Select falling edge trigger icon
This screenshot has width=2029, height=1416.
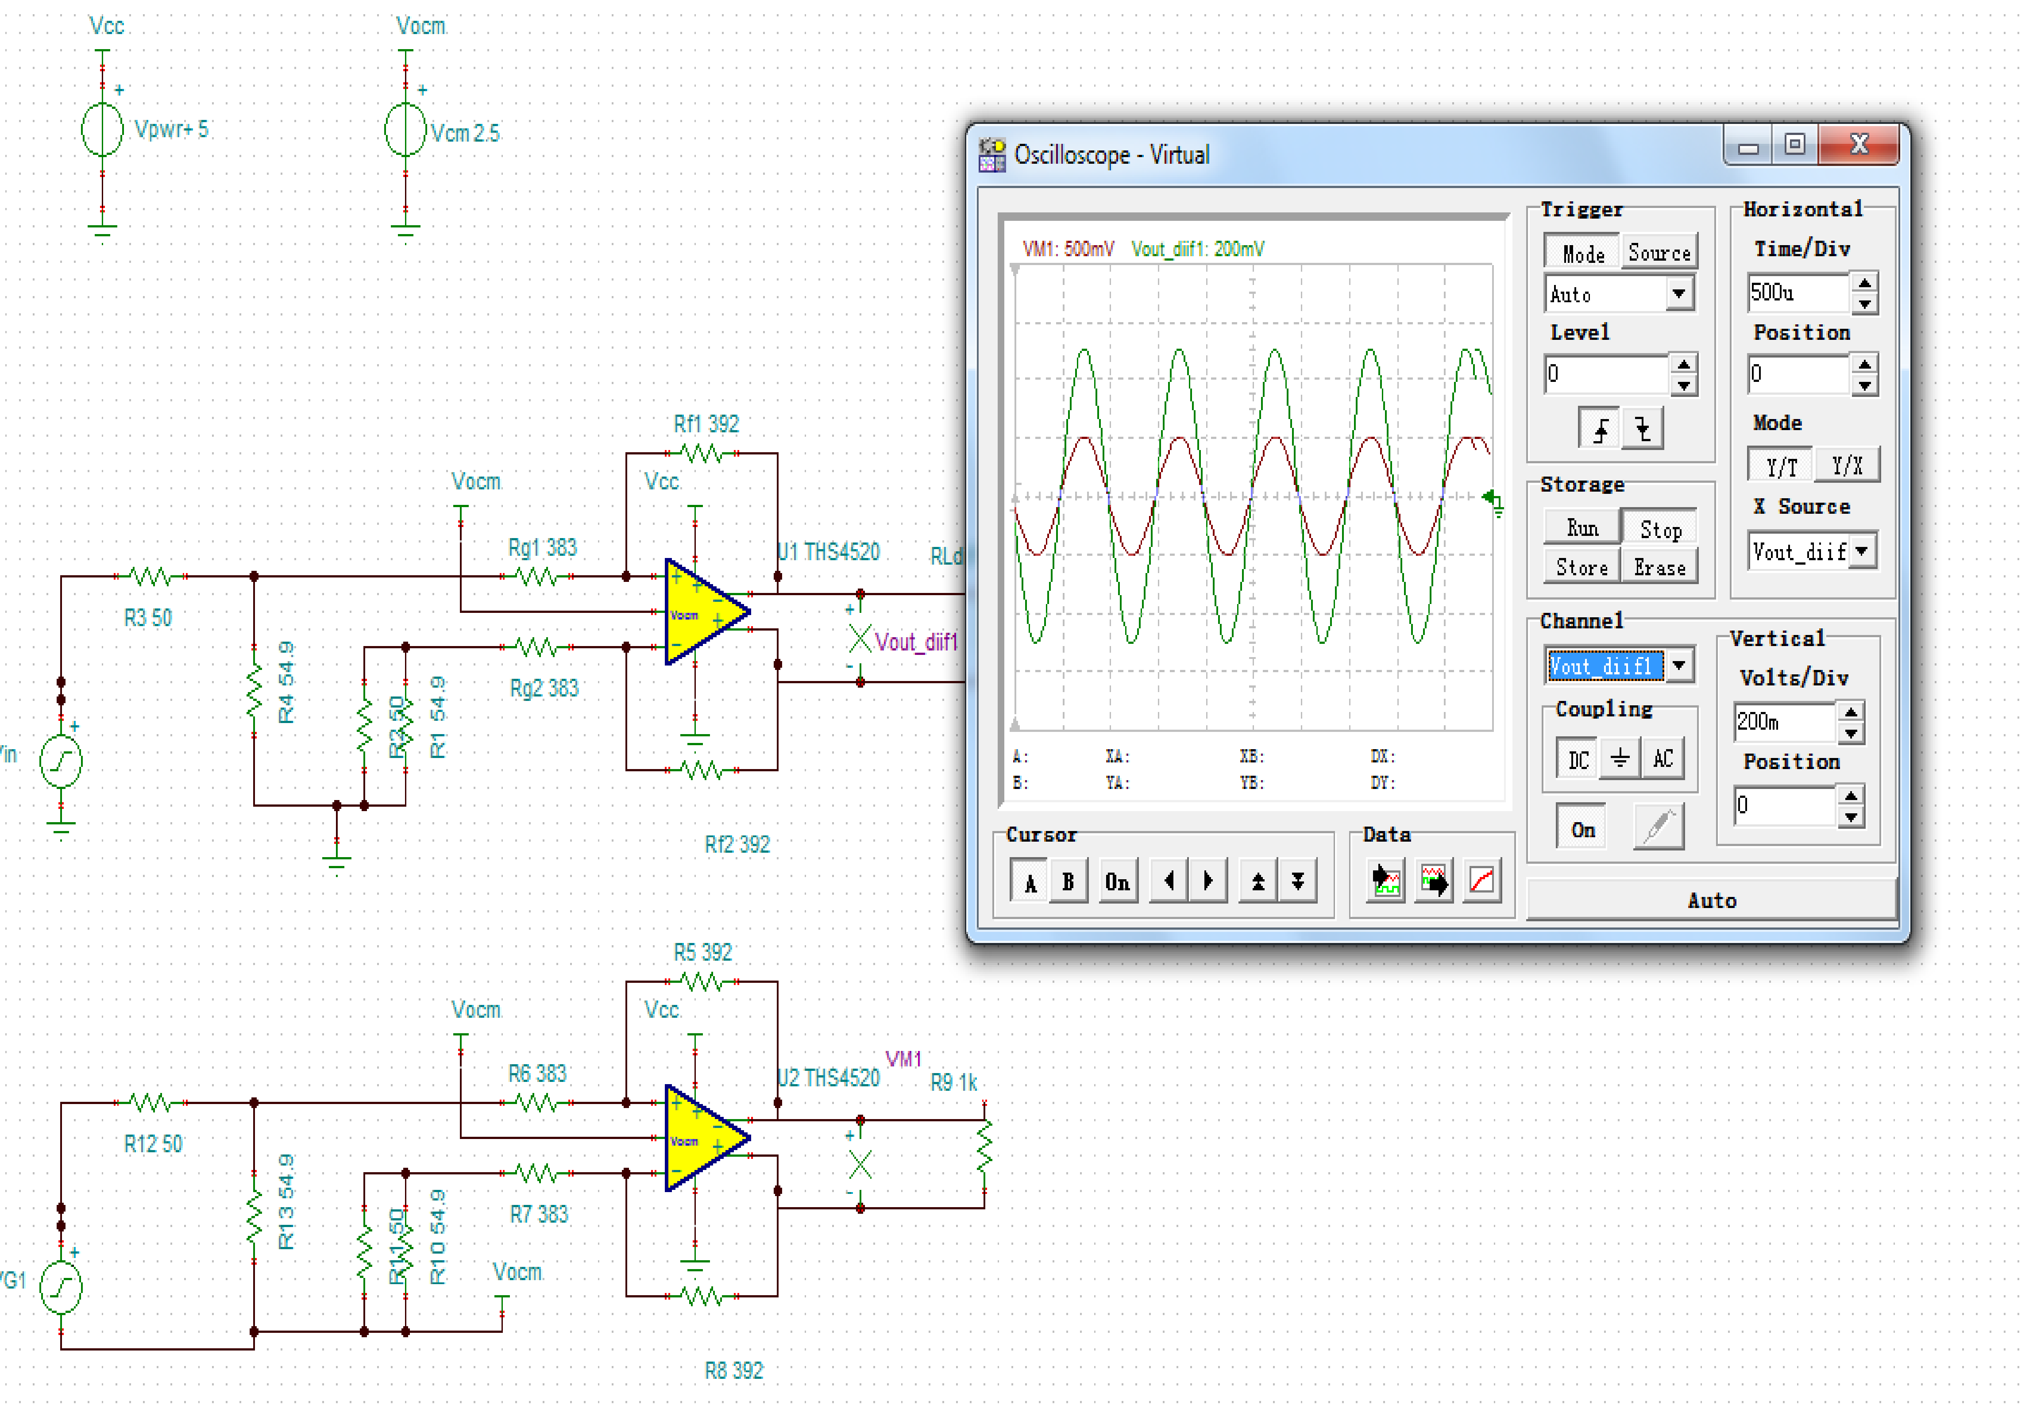[x=1642, y=429]
